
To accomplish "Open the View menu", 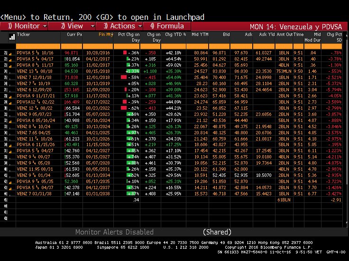I will (x=72, y=26).
